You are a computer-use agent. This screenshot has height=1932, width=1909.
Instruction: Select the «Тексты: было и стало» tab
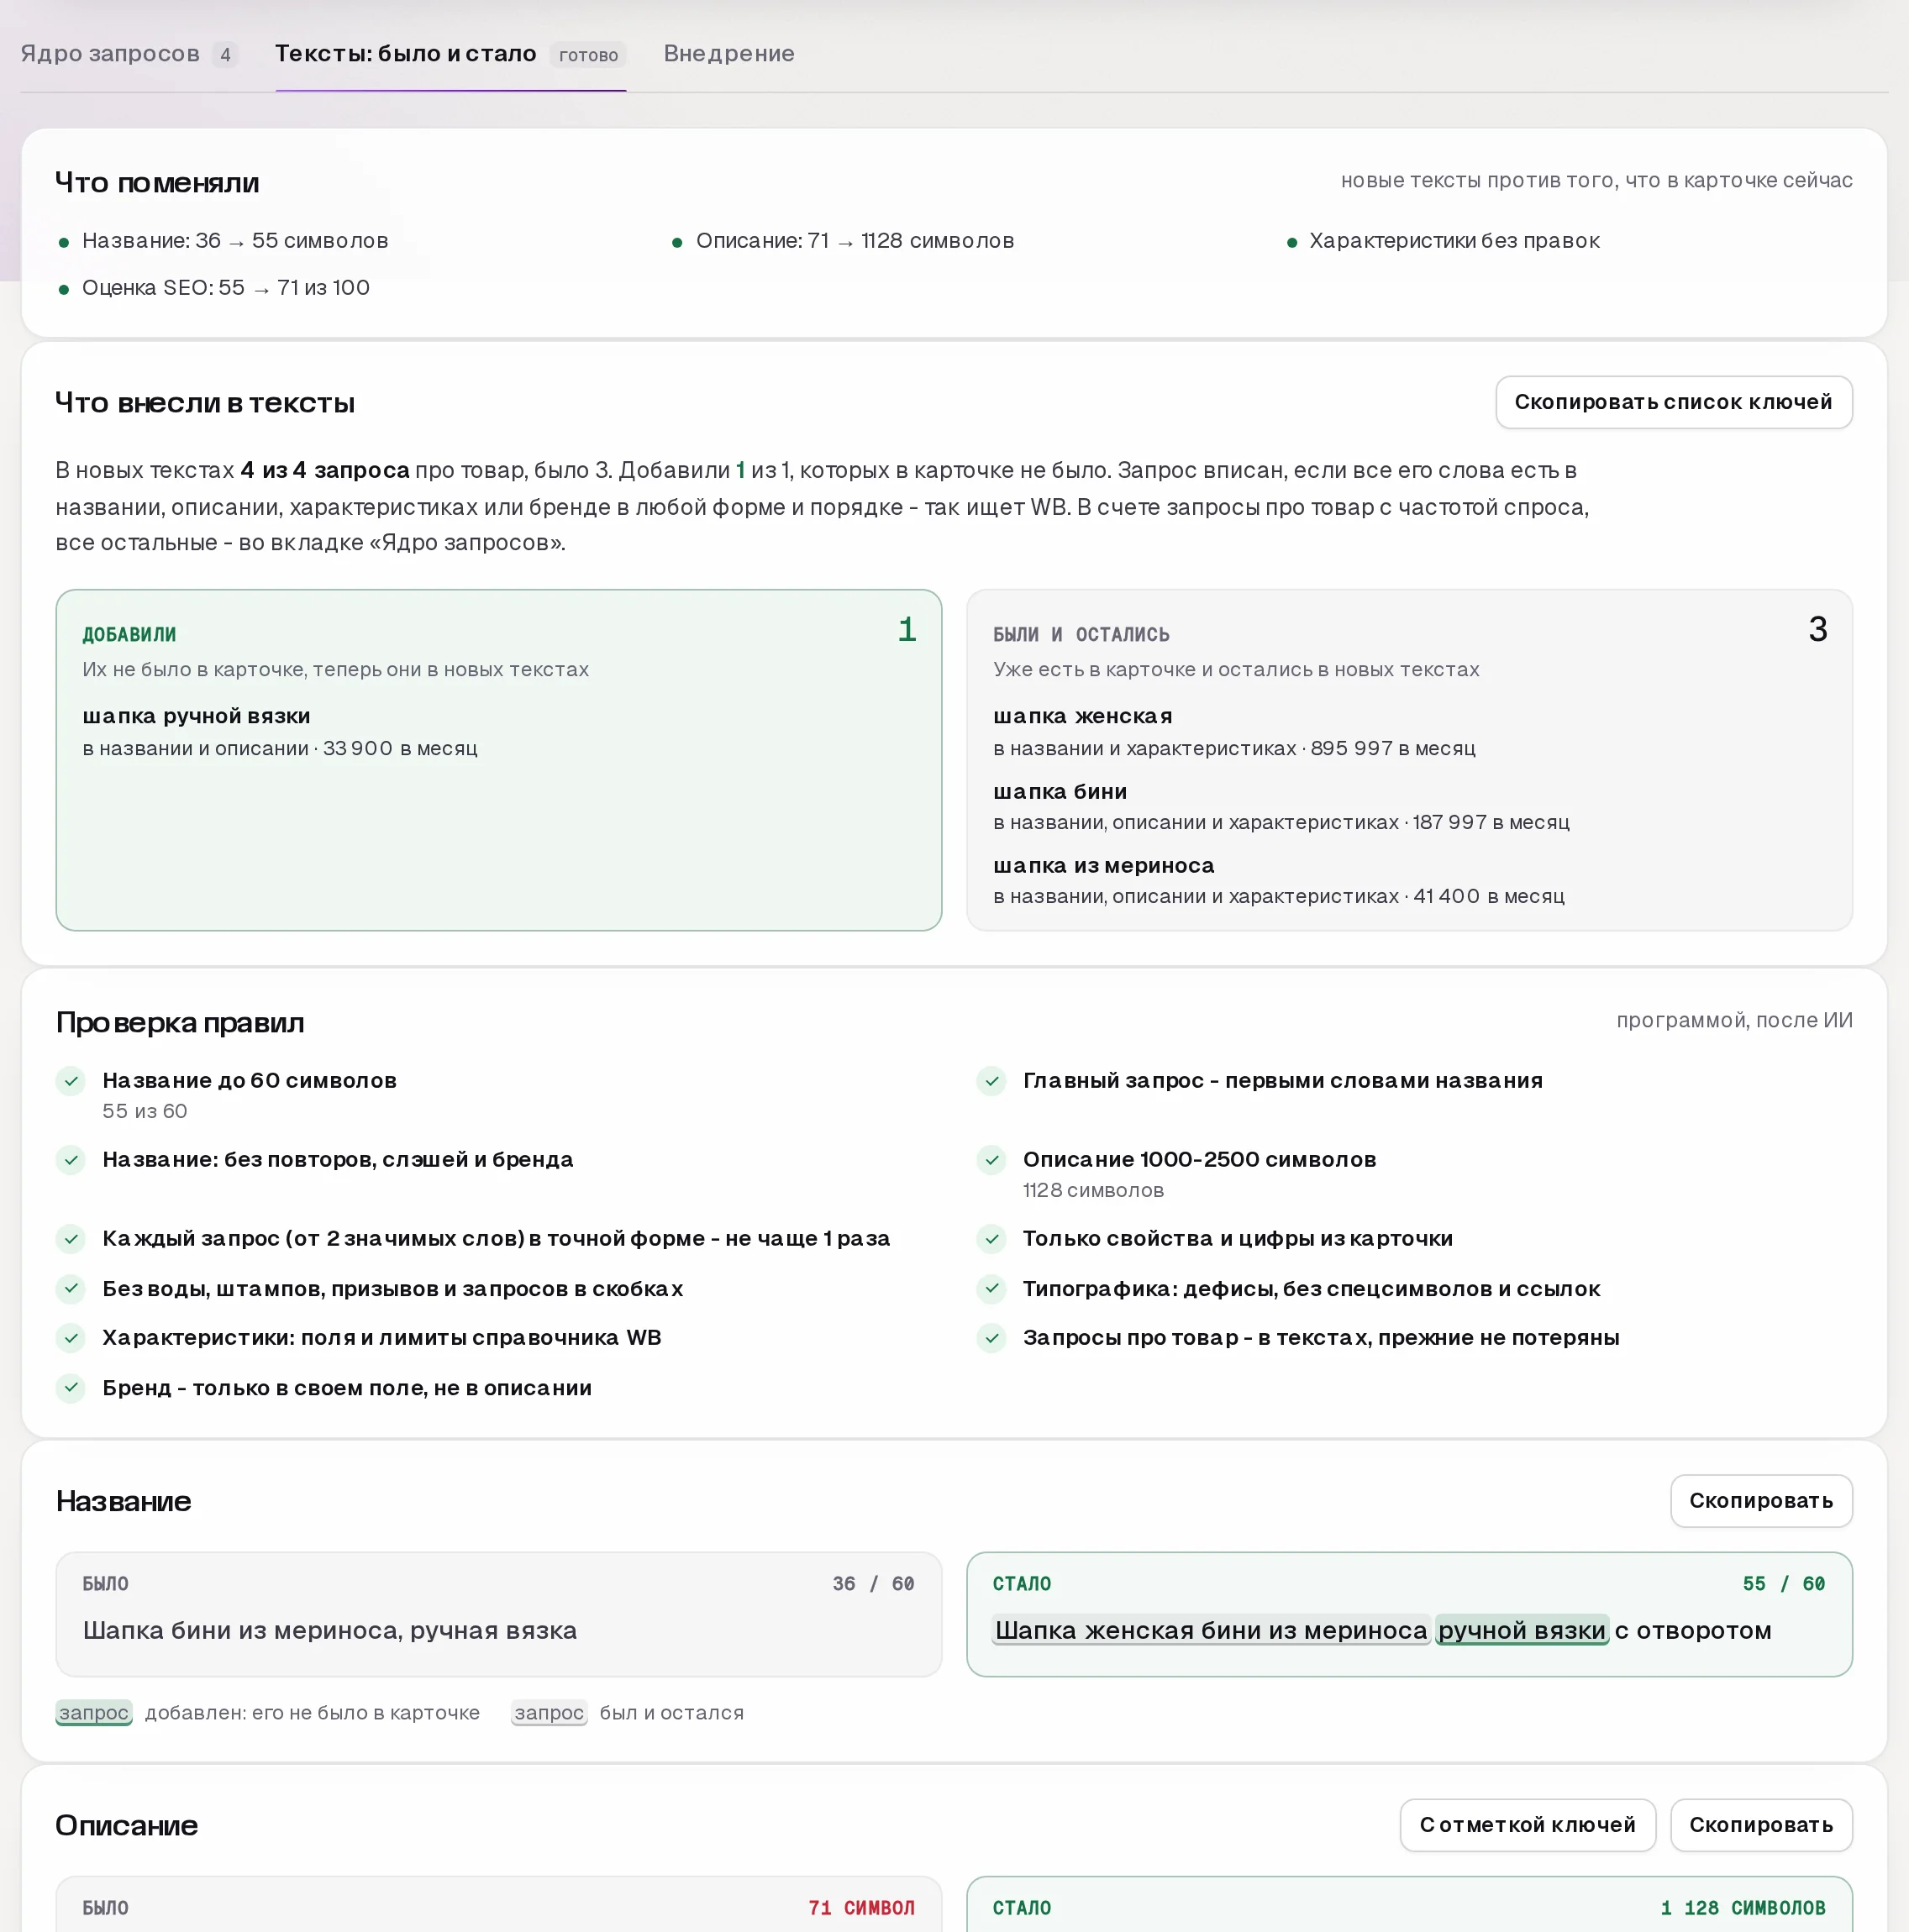click(x=450, y=54)
